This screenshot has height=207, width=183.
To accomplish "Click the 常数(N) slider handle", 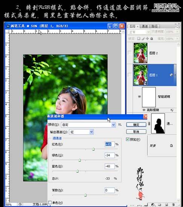I will click(x=85, y=195).
